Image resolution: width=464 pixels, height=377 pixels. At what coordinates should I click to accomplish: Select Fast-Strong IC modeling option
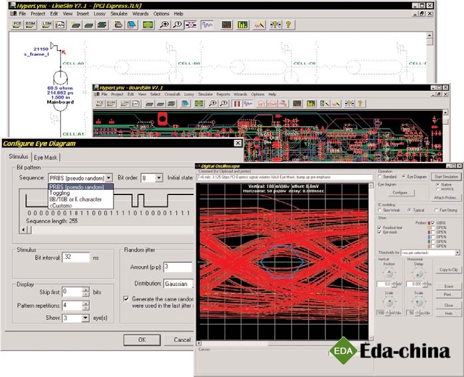(436, 210)
